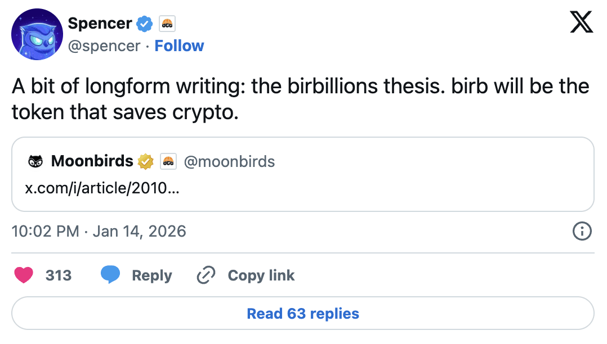
Task: Follow the @spencer account
Action: click(179, 46)
